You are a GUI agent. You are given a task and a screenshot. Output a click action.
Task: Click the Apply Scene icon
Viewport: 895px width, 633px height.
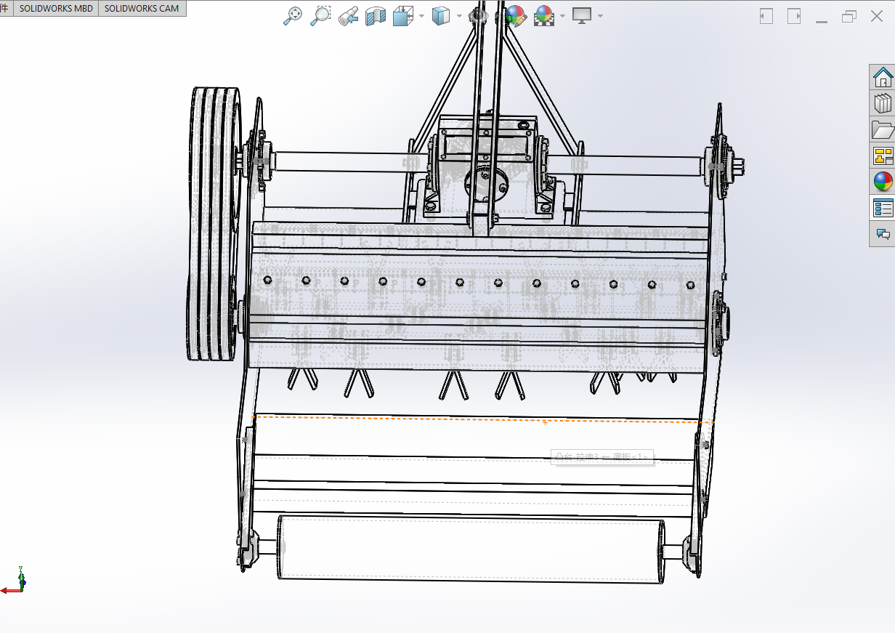tap(543, 16)
